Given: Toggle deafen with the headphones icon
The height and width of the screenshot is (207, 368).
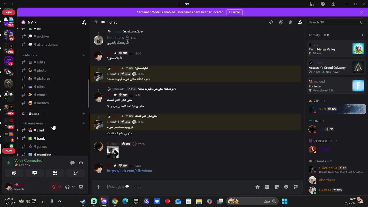Looking at the screenshot, I should click(67, 187).
